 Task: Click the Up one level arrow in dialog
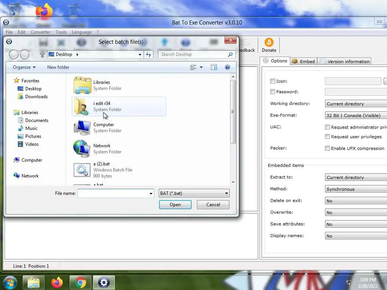(x=42, y=54)
